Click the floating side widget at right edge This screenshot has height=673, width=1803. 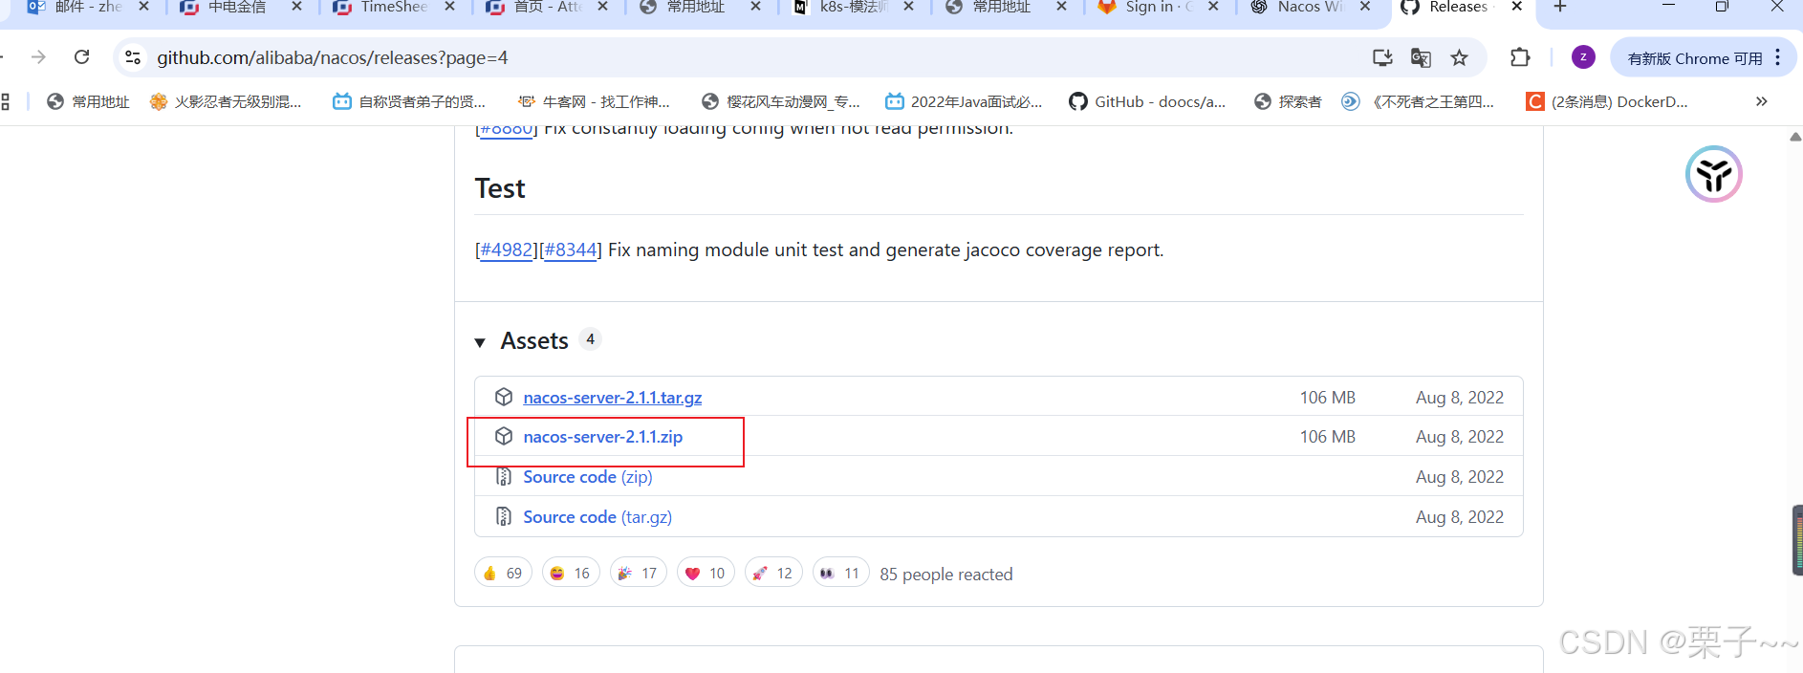pyautogui.click(x=1797, y=540)
